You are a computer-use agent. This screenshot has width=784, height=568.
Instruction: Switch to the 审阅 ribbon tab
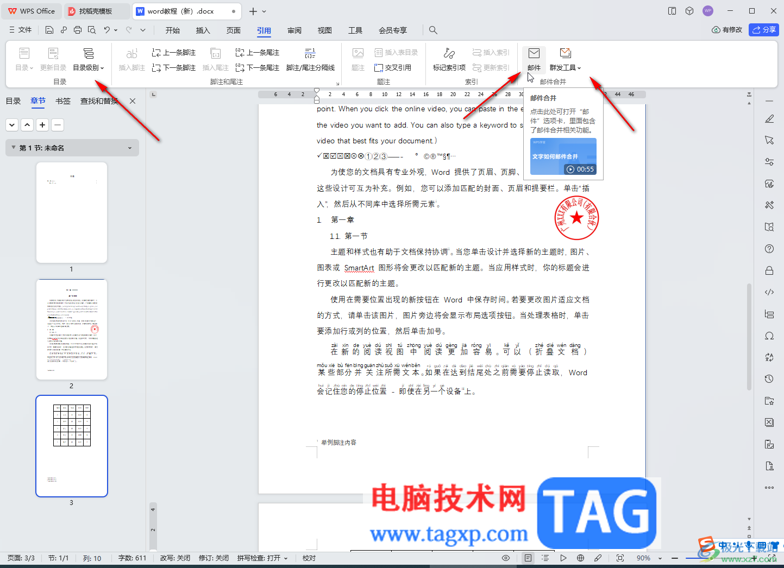pyautogui.click(x=294, y=30)
